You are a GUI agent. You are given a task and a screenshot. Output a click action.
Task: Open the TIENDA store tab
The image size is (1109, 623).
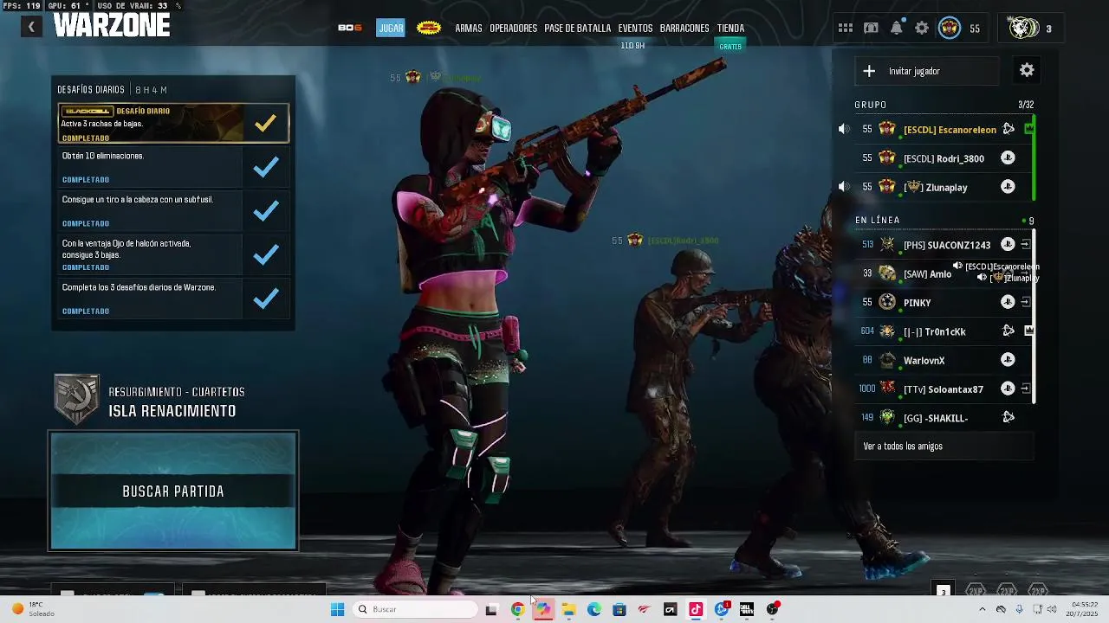click(730, 28)
